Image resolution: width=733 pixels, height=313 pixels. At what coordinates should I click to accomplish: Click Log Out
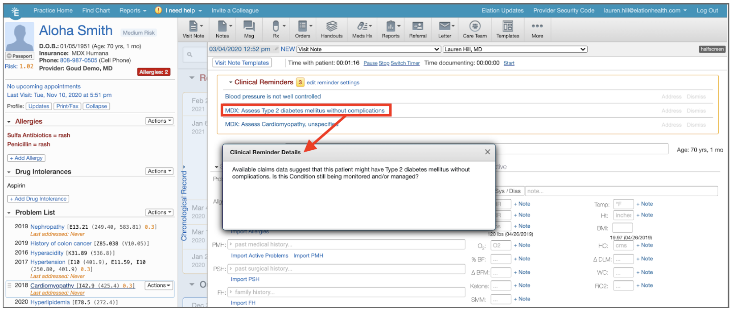click(707, 10)
